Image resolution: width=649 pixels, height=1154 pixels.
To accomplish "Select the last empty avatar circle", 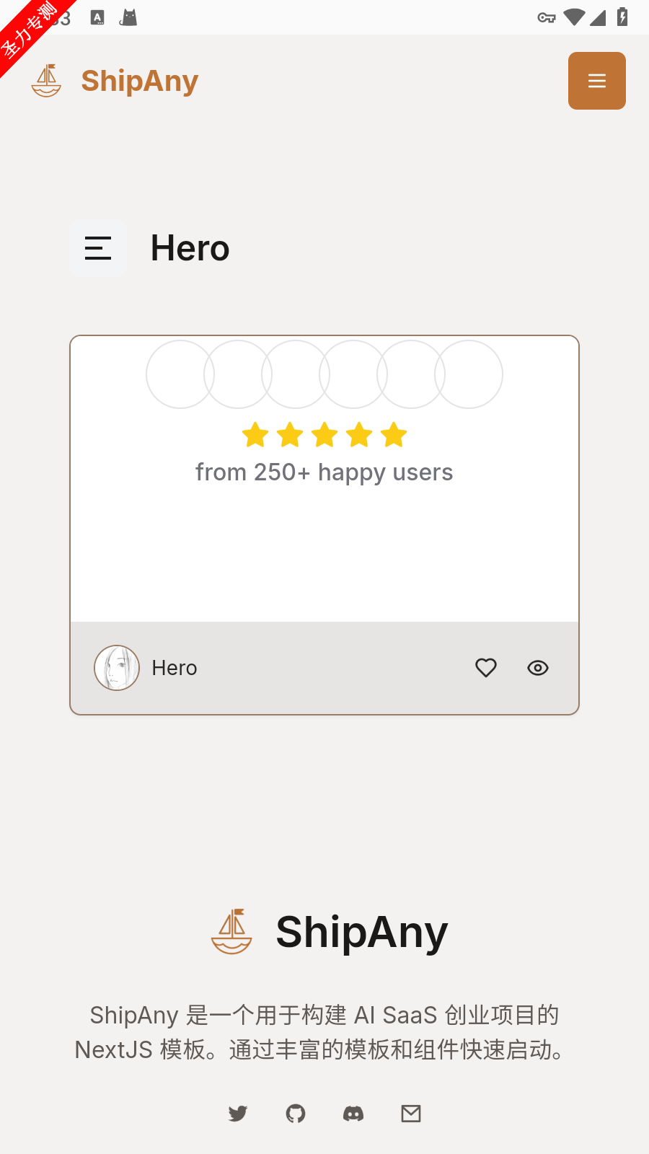I will pyautogui.click(x=469, y=374).
